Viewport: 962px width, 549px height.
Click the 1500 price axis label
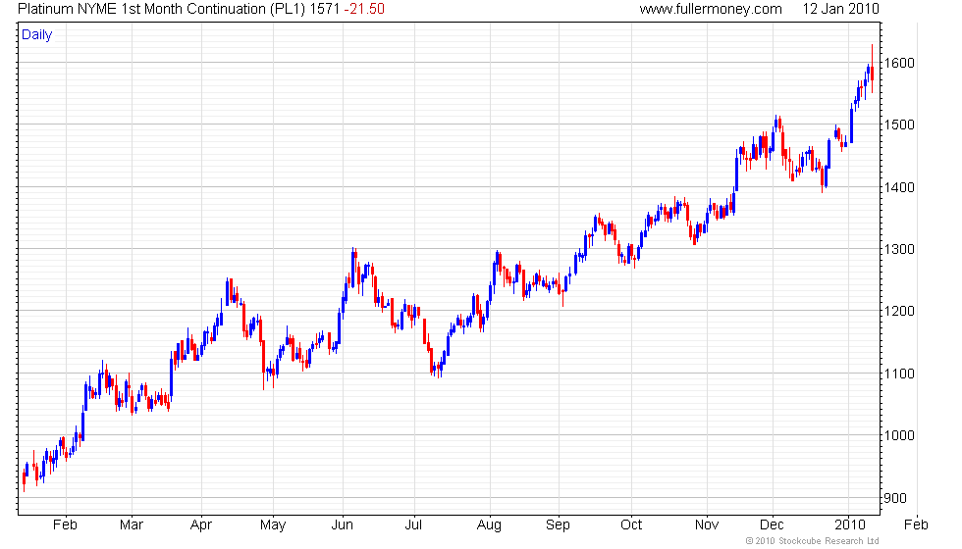click(x=899, y=125)
